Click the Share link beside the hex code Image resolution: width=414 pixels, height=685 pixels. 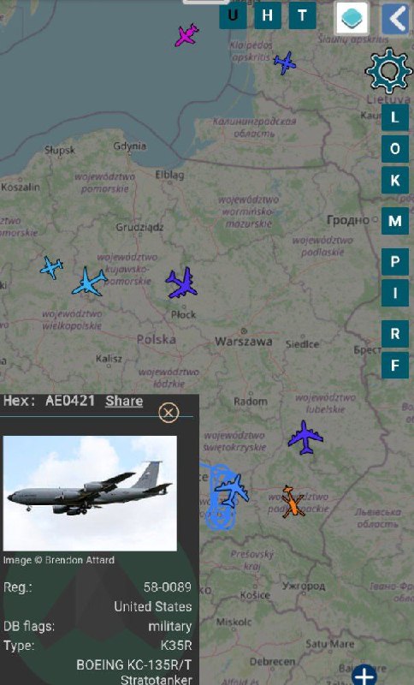tap(124, 401)
